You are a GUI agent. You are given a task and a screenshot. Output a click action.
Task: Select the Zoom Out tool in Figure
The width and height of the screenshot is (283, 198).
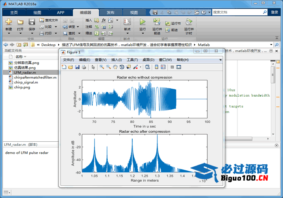(x=108, y=67)
